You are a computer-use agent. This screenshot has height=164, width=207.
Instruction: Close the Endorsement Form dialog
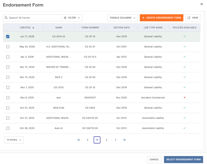coord(201,4)
